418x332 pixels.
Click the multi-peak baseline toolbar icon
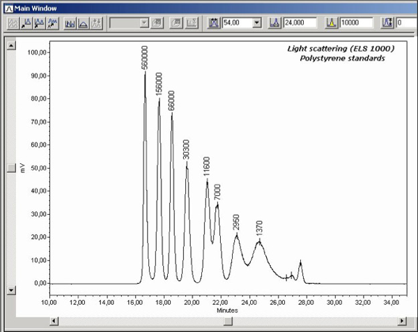[70, 23]
